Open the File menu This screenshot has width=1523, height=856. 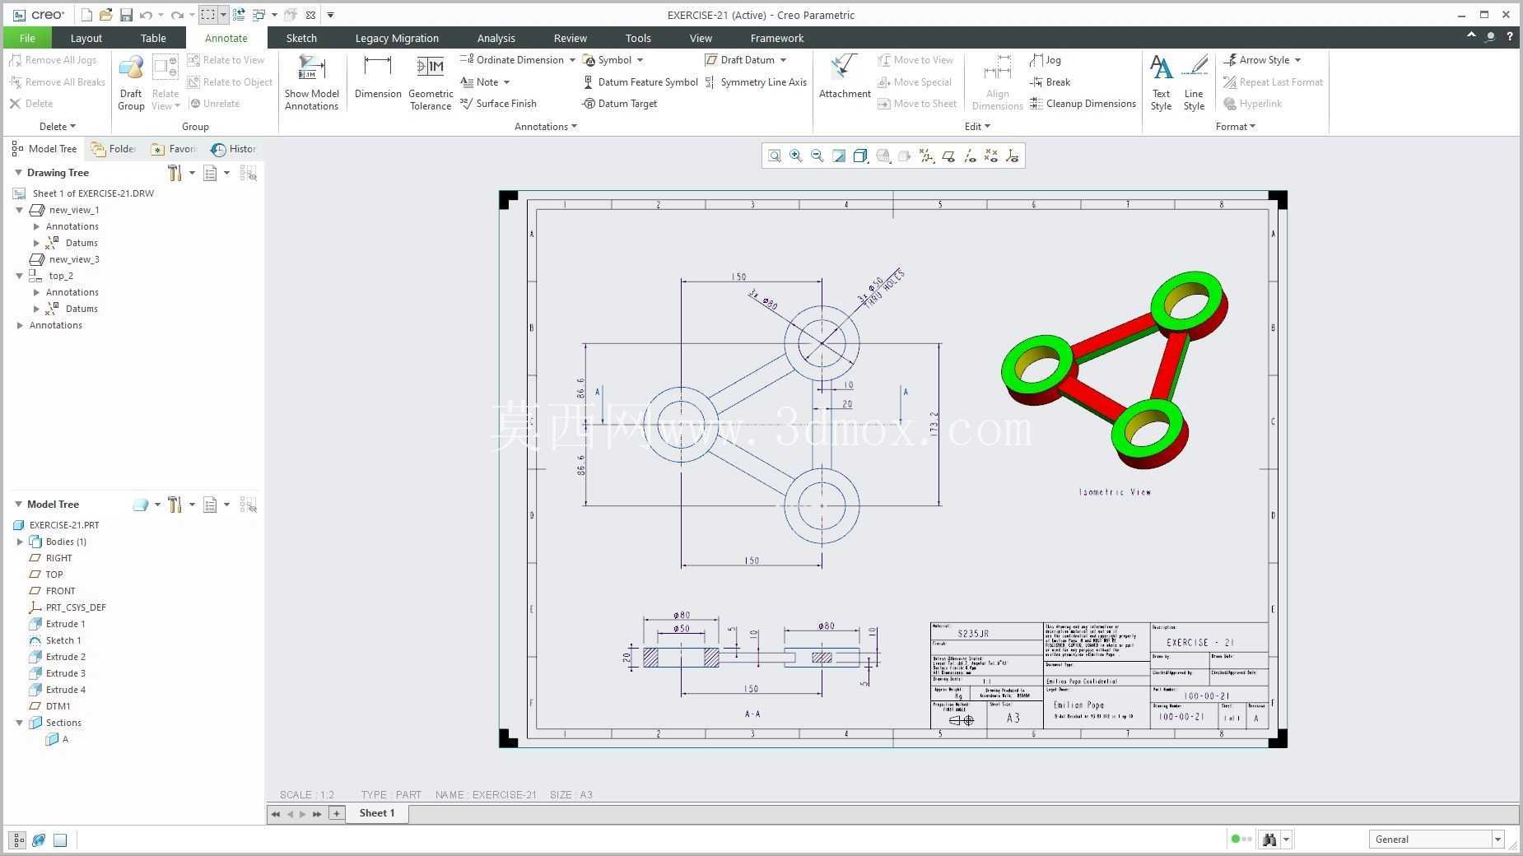(27, 38)
